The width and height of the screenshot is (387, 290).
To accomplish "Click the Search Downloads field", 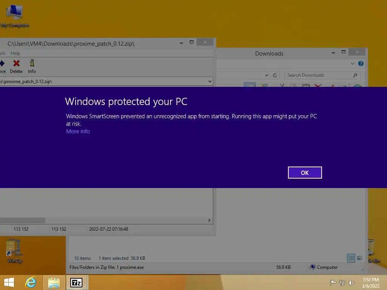I will (322, 75).
